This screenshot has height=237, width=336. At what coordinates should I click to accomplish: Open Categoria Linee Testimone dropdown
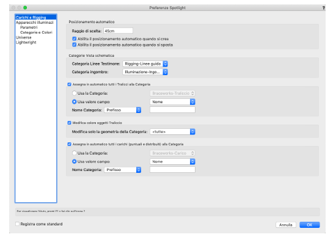(145, 64)
